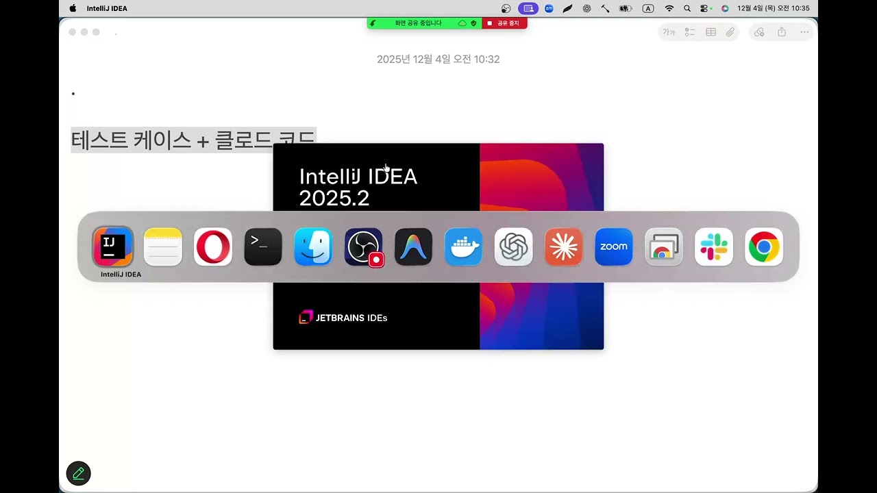The image size is (877, 493).
Task: Insert a table from Notes toolbar
Action: pos(711,32)
